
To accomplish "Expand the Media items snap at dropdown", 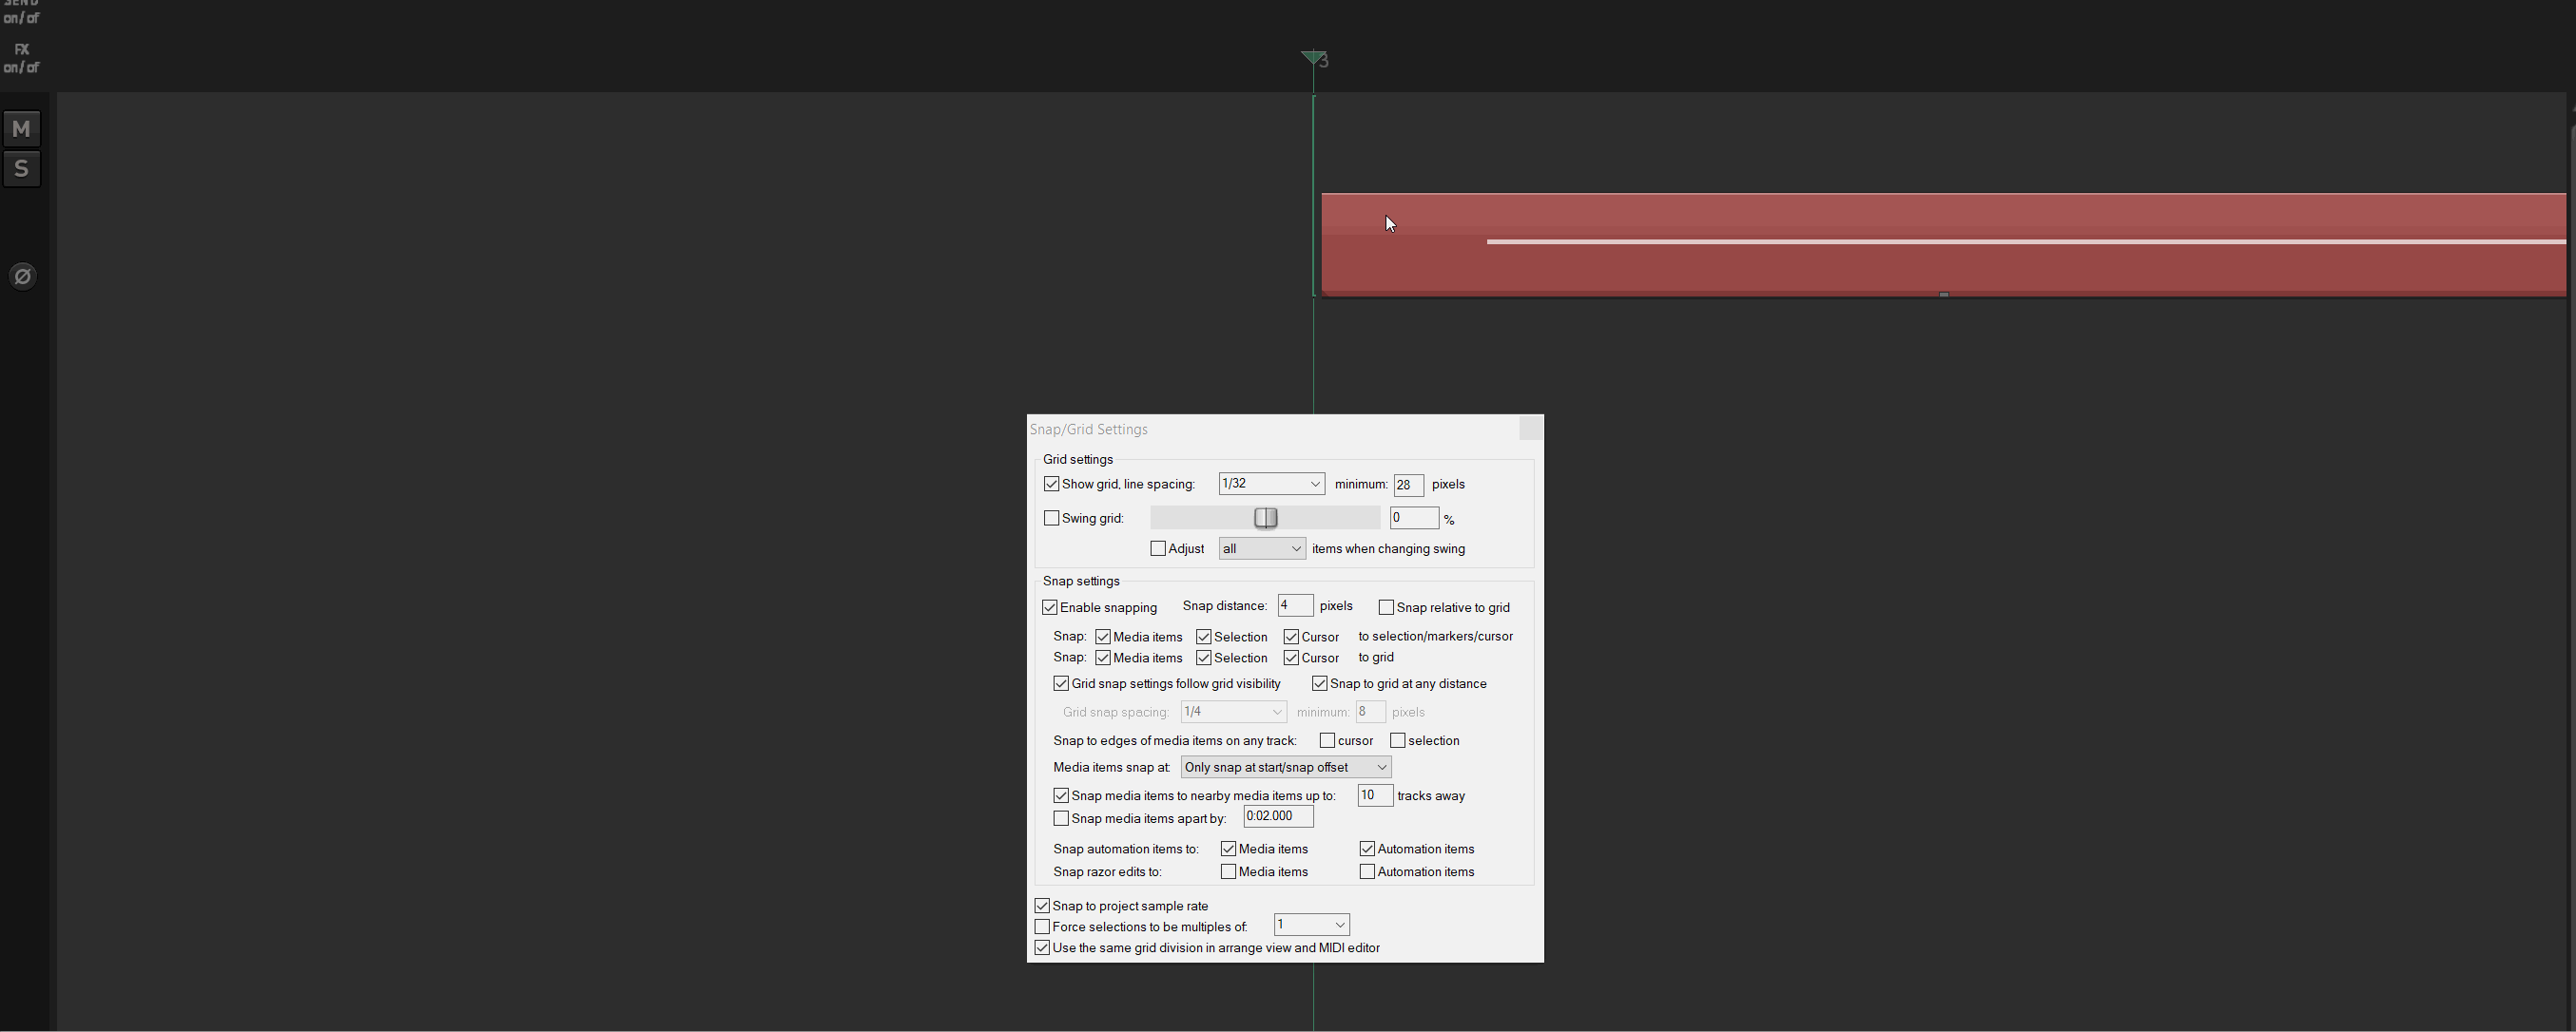I will coord(1285,767).
